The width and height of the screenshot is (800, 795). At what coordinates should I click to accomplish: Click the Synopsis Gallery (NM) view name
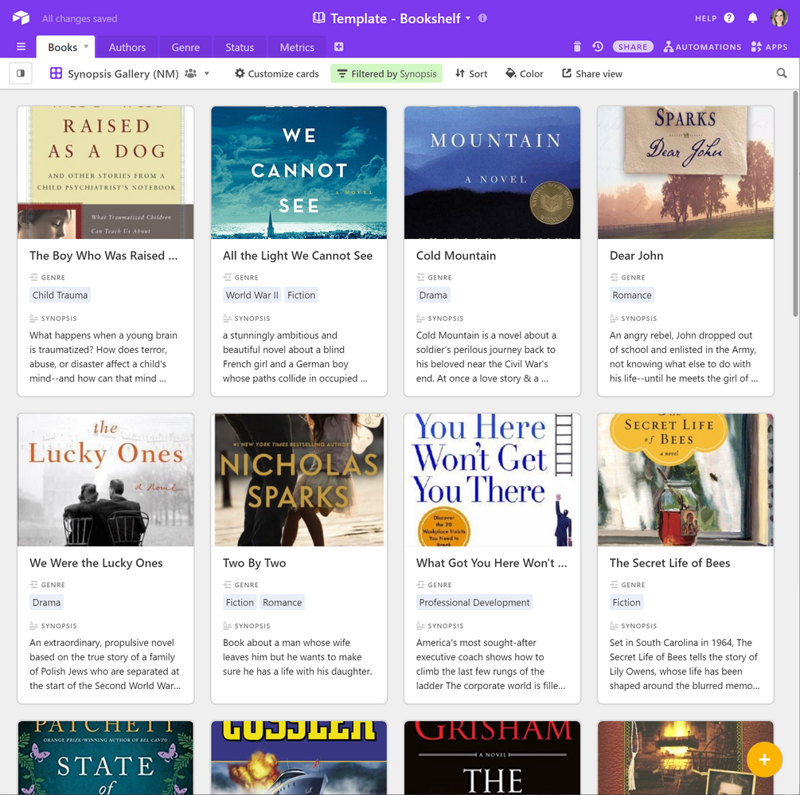pos(123,73)
